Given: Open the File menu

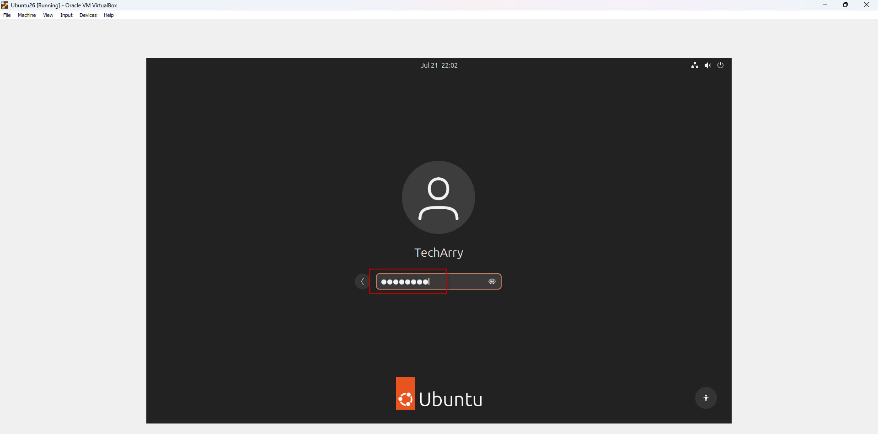Looking at the screenshot, I should click(x=7, y=15).
